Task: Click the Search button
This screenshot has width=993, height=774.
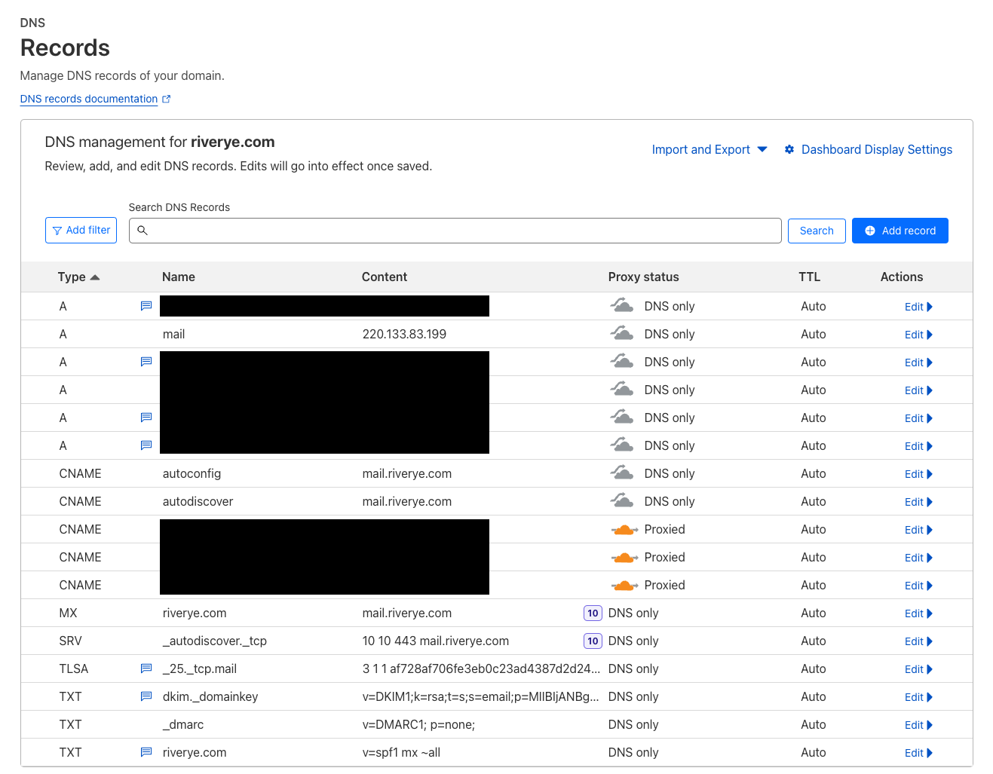Action: (x=817, y=231)
